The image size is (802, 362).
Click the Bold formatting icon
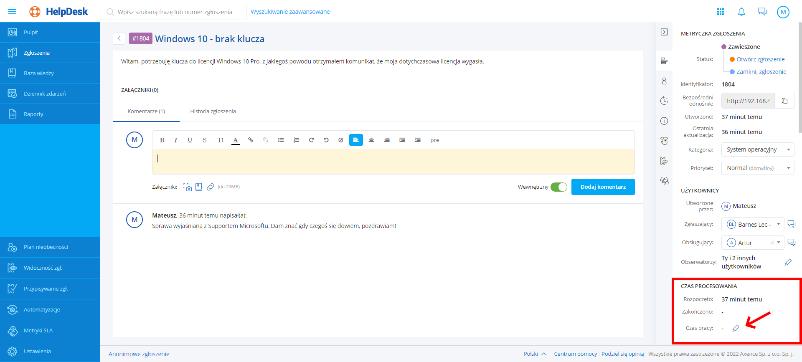[x=162, y=140]
